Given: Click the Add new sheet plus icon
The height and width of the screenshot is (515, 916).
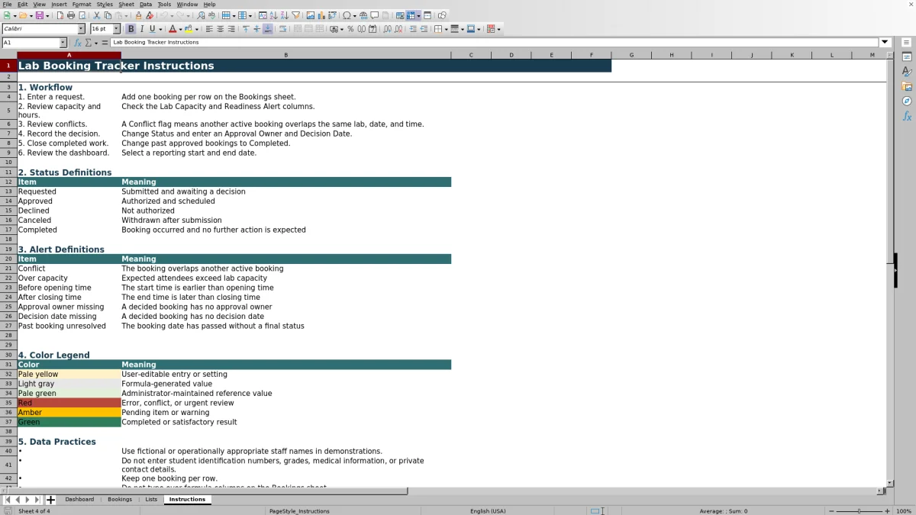Looking at the screenshot, I should (x=51, y=500).
